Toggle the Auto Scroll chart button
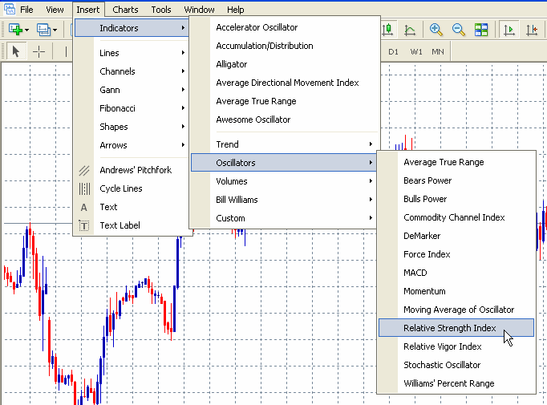This screenshot has width=547, height=405. pos(509,30)
